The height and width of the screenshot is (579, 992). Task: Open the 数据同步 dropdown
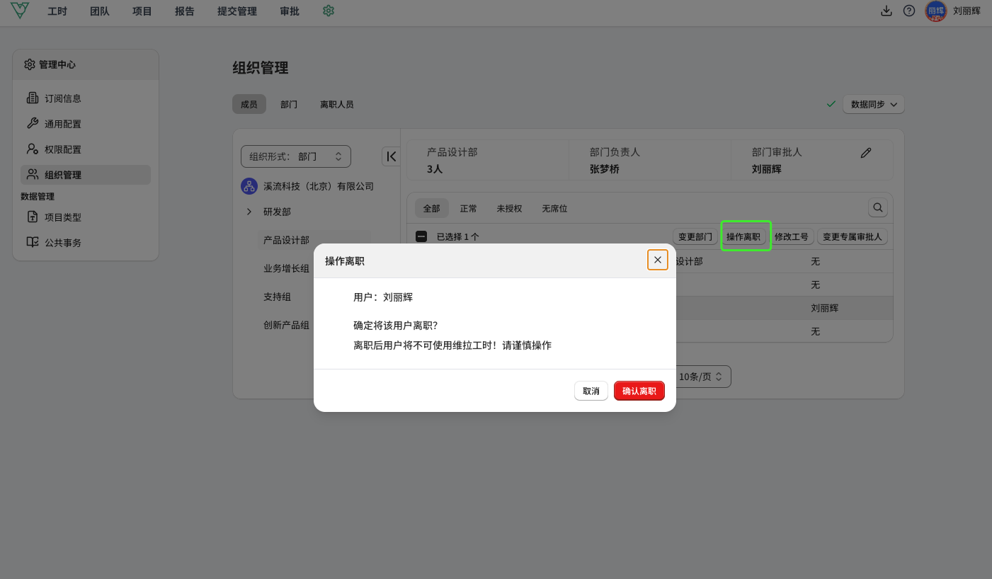tap(874, 104)
